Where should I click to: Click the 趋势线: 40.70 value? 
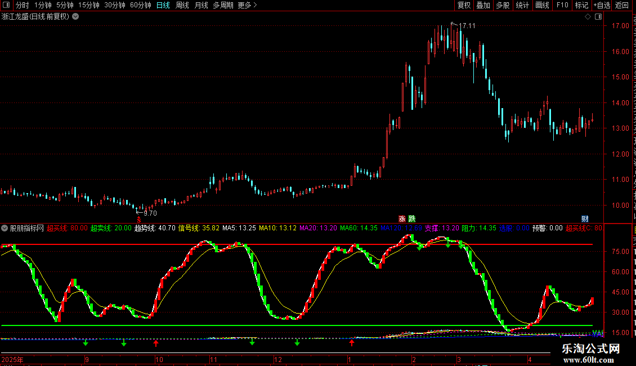point(155,228)
